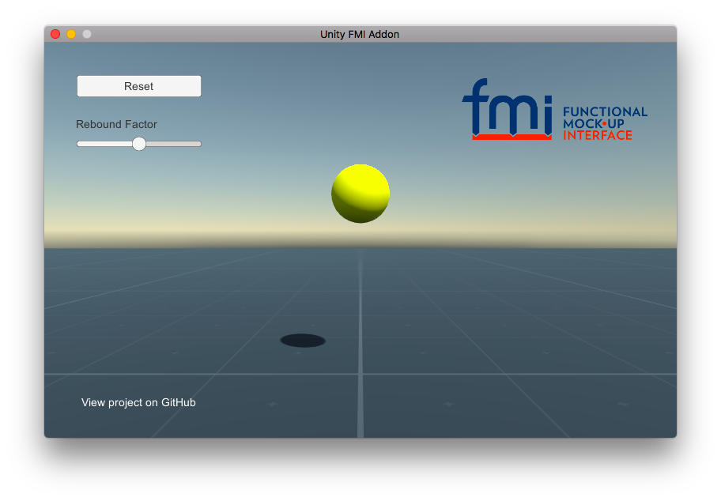Minimize window with the yellow button

pyautogui.click(x=71, y=34)
